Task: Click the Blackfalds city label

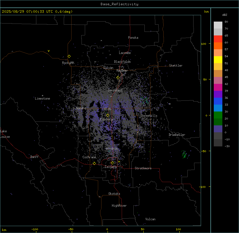Action: click(x=122, y=62)
